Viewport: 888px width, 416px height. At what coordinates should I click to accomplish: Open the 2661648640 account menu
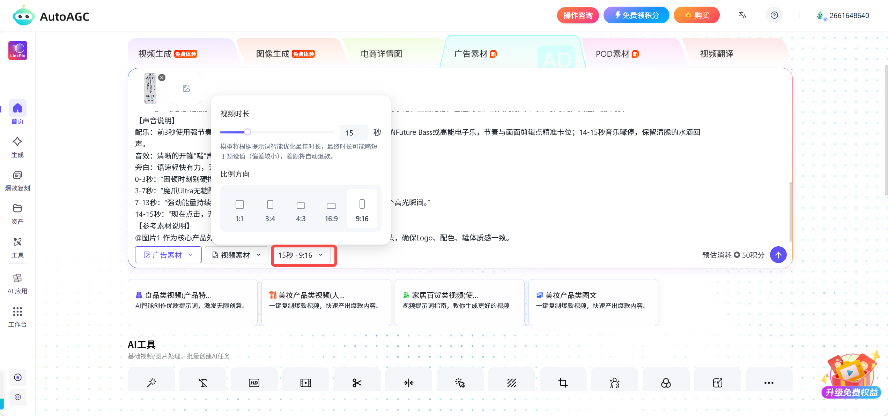[x=843, y=15]
